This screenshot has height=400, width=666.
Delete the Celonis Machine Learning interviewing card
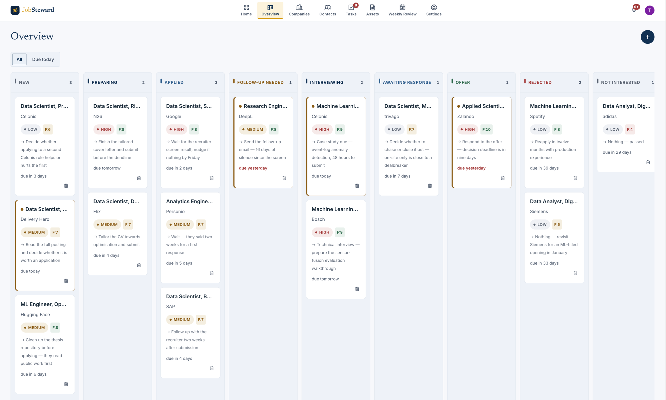pos(357,186)
